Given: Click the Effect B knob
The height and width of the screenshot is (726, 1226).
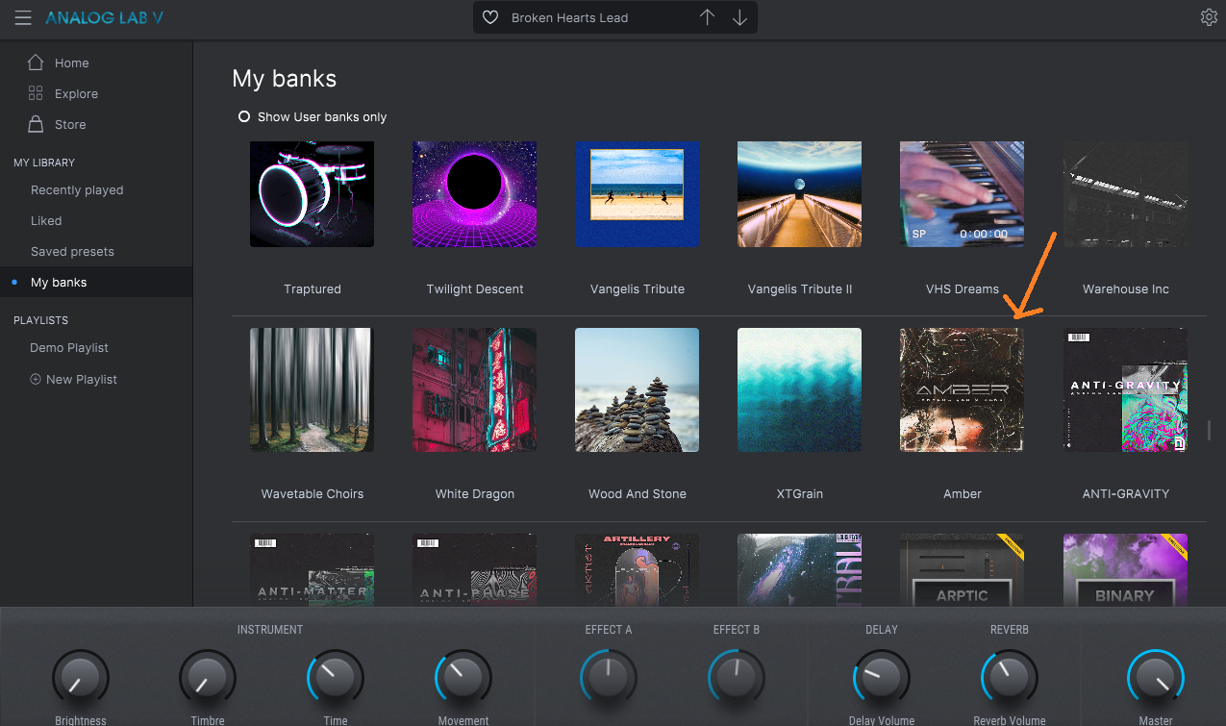Looking at the screenshot, I should pyautogui.click(x=737, y=679).
